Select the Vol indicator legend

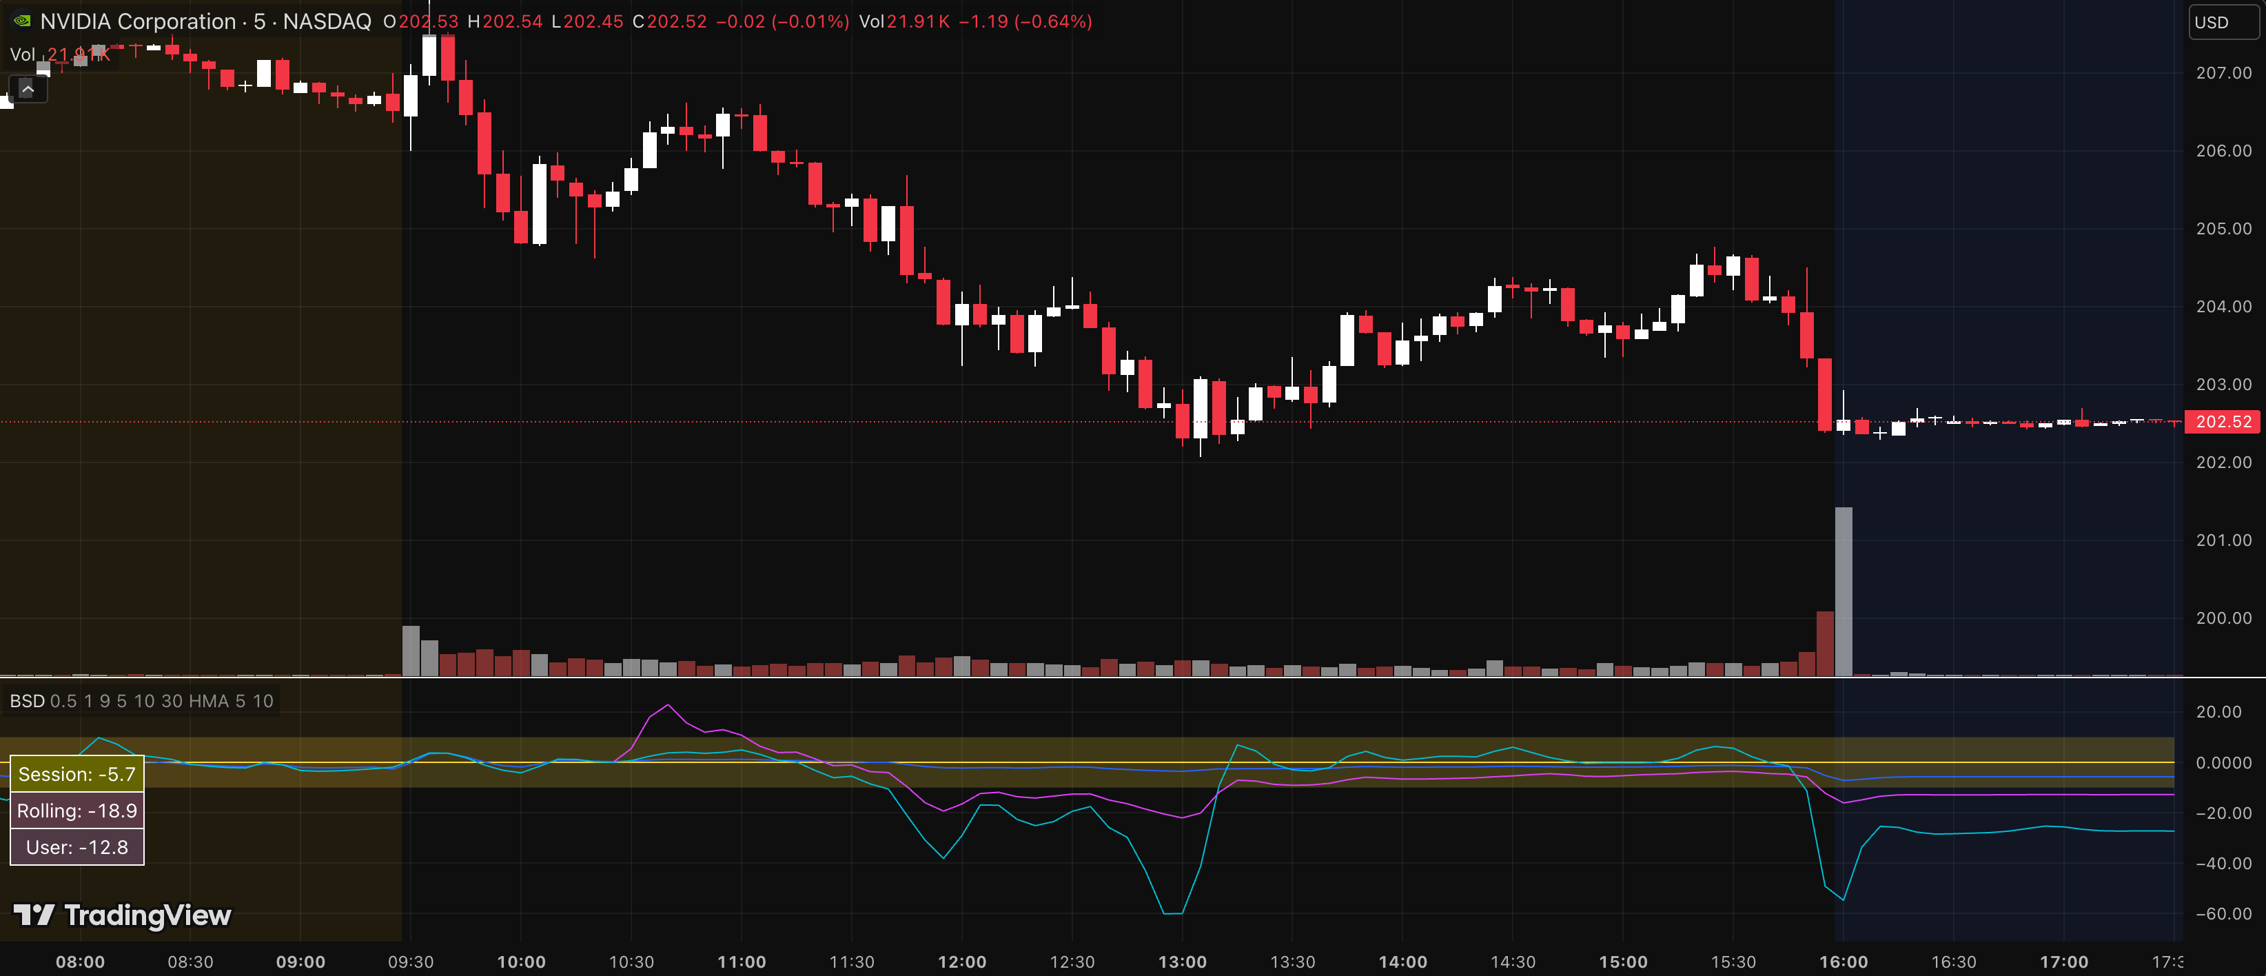coord(22,54)
